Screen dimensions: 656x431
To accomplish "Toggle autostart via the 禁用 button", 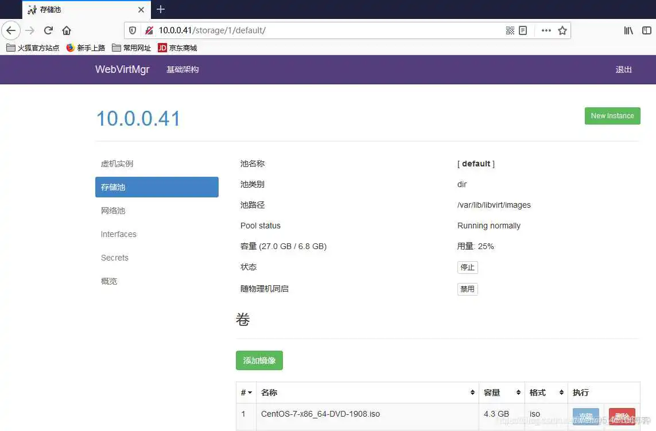I will (x=467, y=289).
